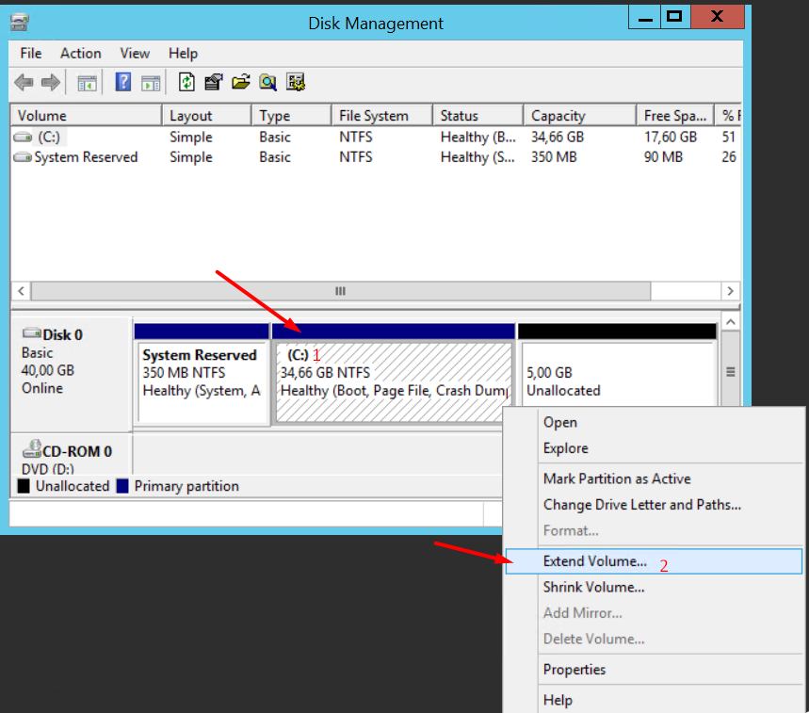The image size is (809, 713).
Task: Click the vertical scrollbar thumb in disk pane
Action: 731,371
